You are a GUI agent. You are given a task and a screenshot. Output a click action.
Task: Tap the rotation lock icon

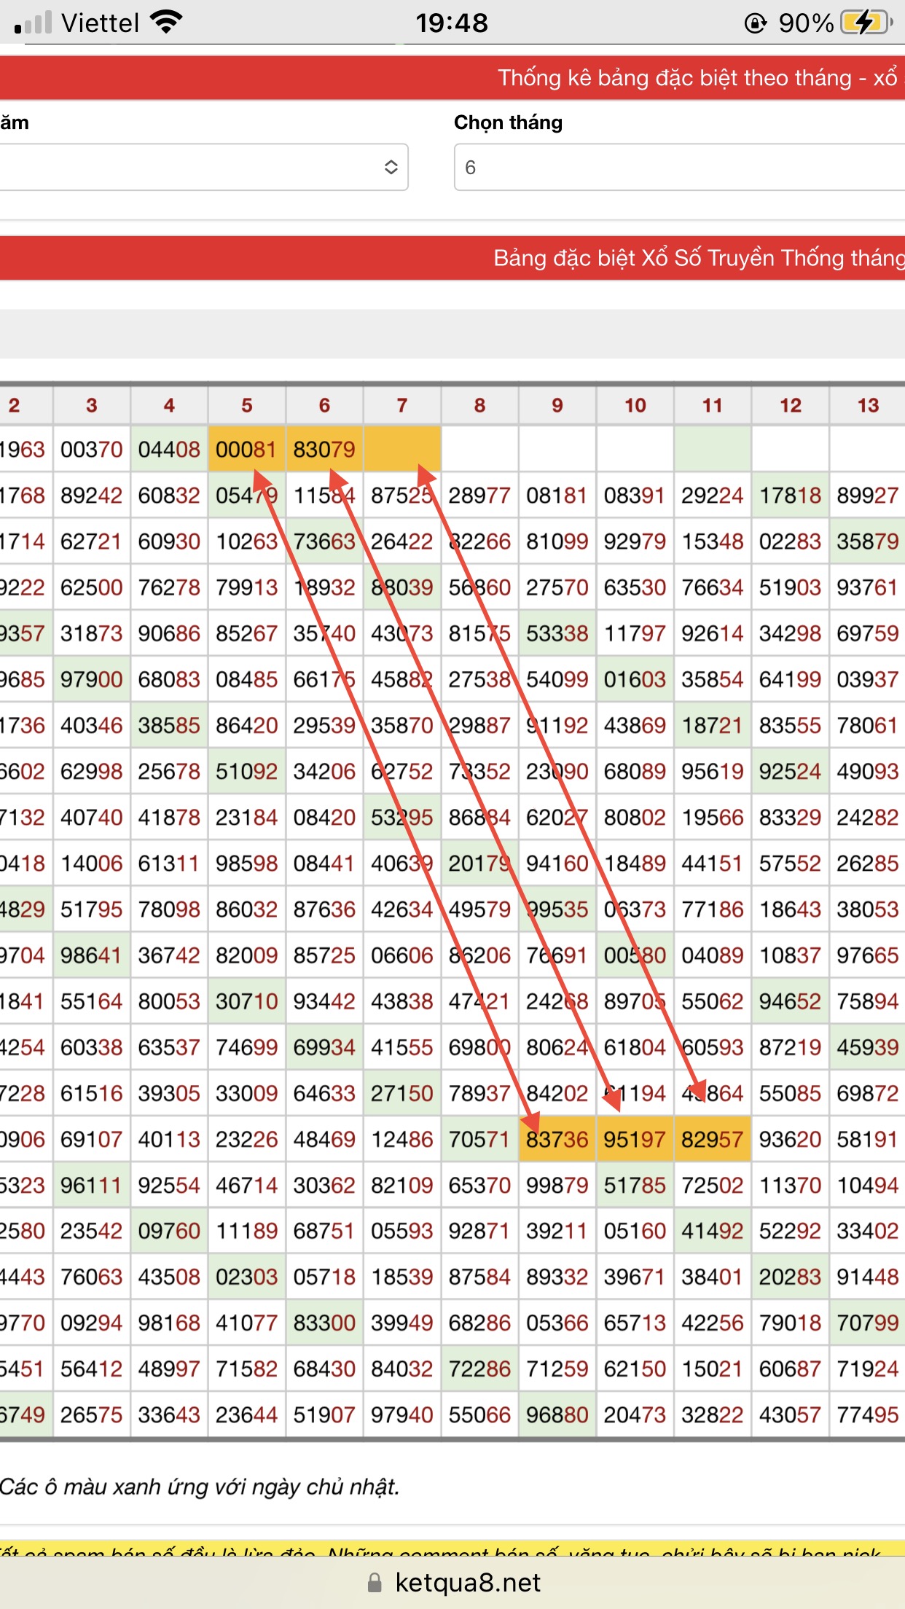(x=756, y=23)
